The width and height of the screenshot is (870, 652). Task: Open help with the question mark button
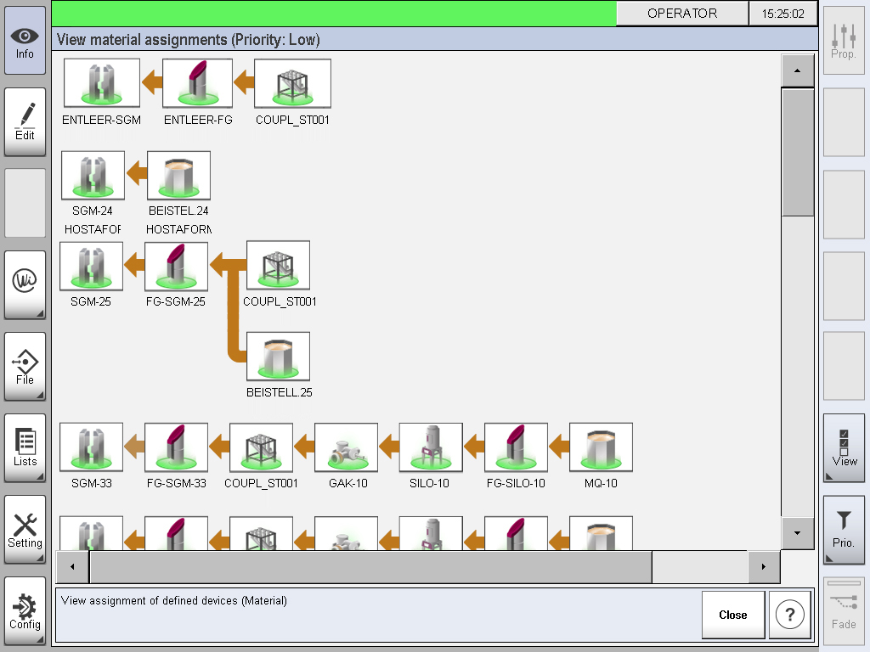click(x=789, y=614)
